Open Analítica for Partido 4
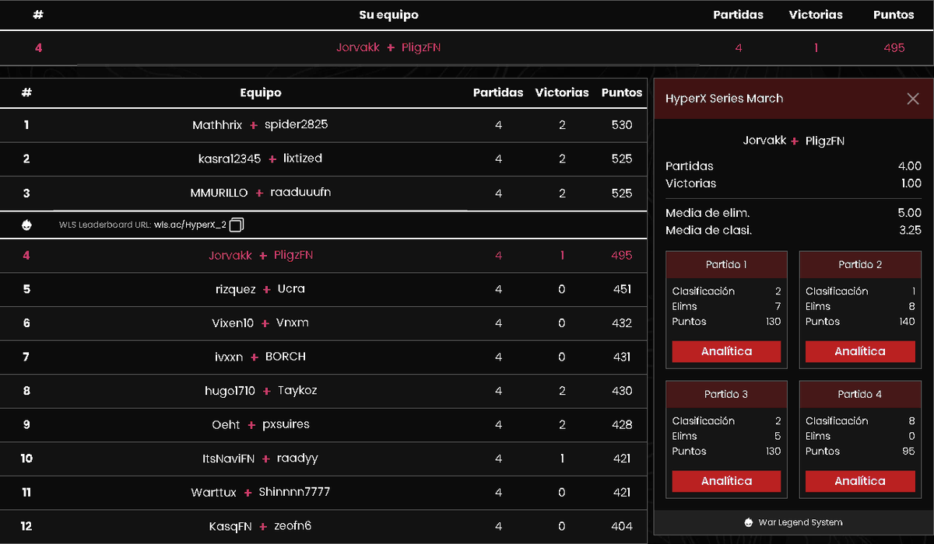The width and height of the screenshot is (934, 544). pos(859,481)
